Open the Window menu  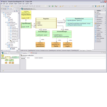click(27, 4)
